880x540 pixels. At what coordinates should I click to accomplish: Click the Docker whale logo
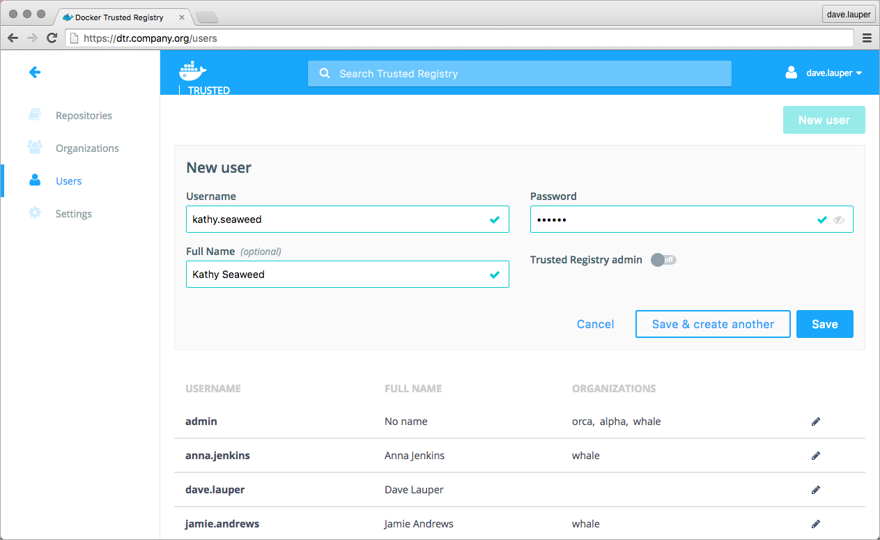point(193,70)
